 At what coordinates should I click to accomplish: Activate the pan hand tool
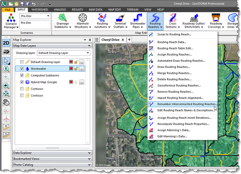(x=6, y=102)
